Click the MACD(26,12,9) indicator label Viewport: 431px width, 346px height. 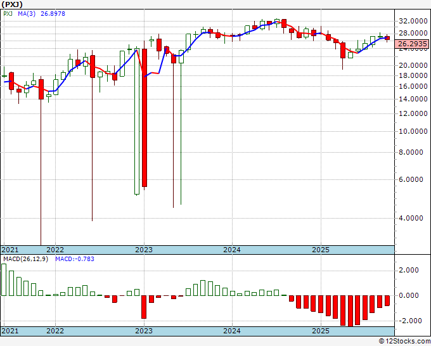point(25,259)
